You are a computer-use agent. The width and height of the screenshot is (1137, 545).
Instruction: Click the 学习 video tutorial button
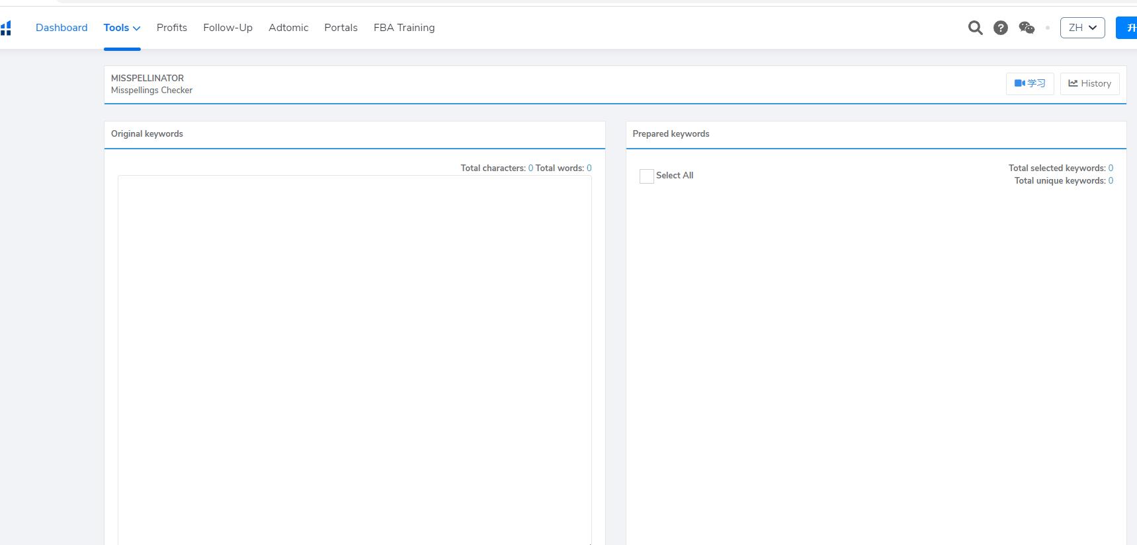[1030, 83]
